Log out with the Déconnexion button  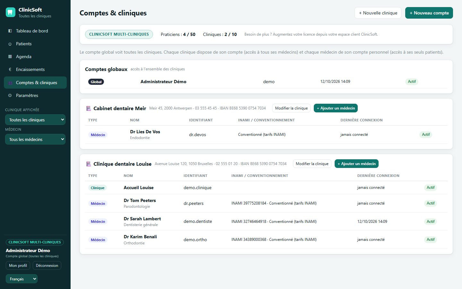47,266
